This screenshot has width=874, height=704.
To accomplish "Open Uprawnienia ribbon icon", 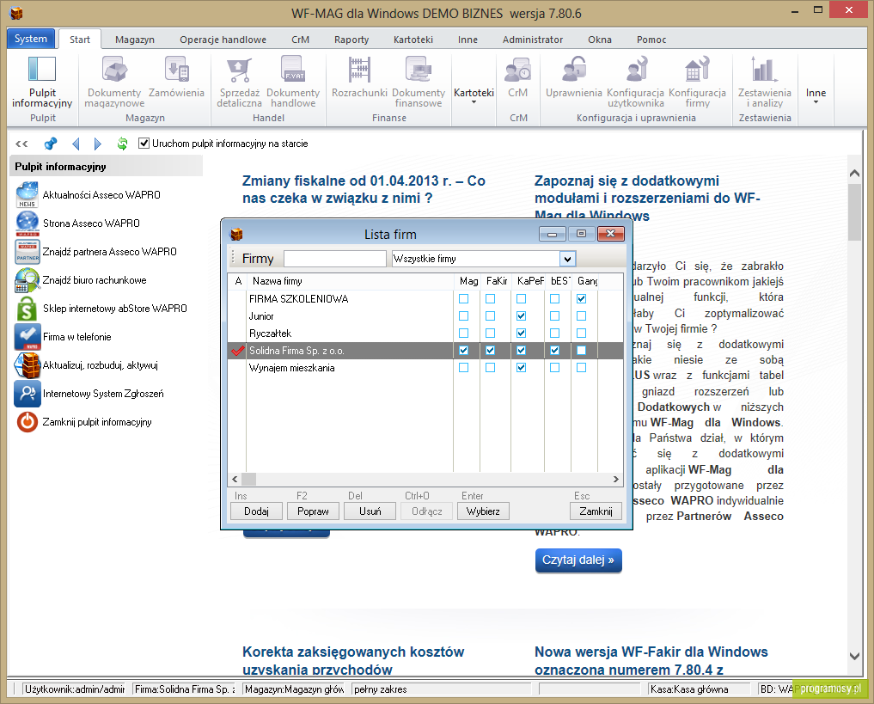I will pyautogui.click(x=574, y=70).
